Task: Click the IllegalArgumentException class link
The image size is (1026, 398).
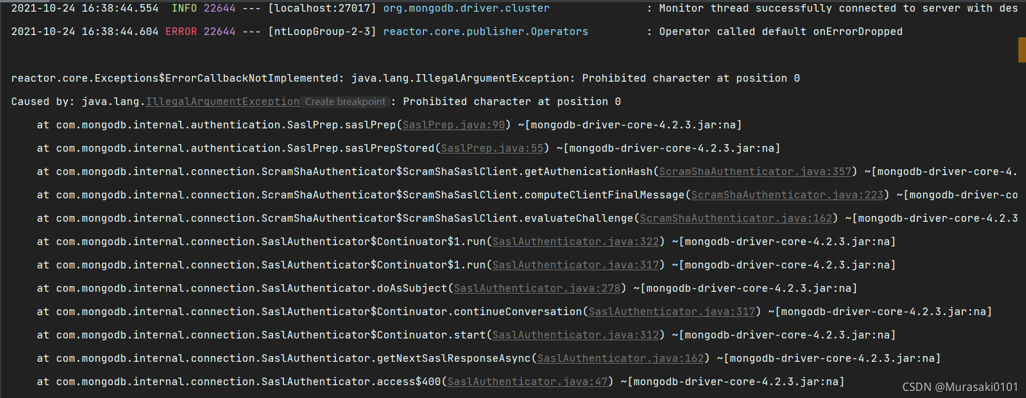Action: [x=223, y=102]
